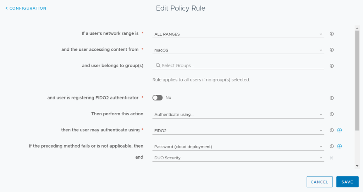Click info icon beside macOS device type field
Screen dimensions: 363x192
click(x=332, y=50)
